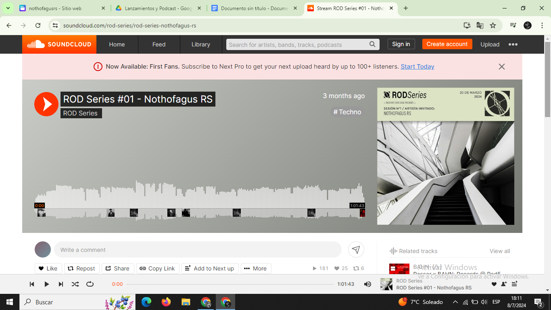Click the Write a comment field
Viewport: 551px width, 310px height.
(x=198, y=249)
